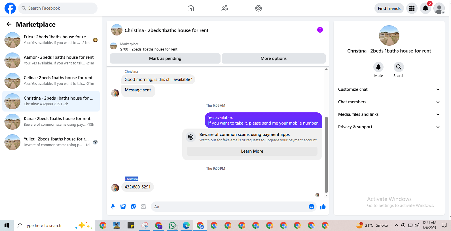Open Yuliet house for rent conversation
This screenshot has height=231, width=451.
[51, 142]
